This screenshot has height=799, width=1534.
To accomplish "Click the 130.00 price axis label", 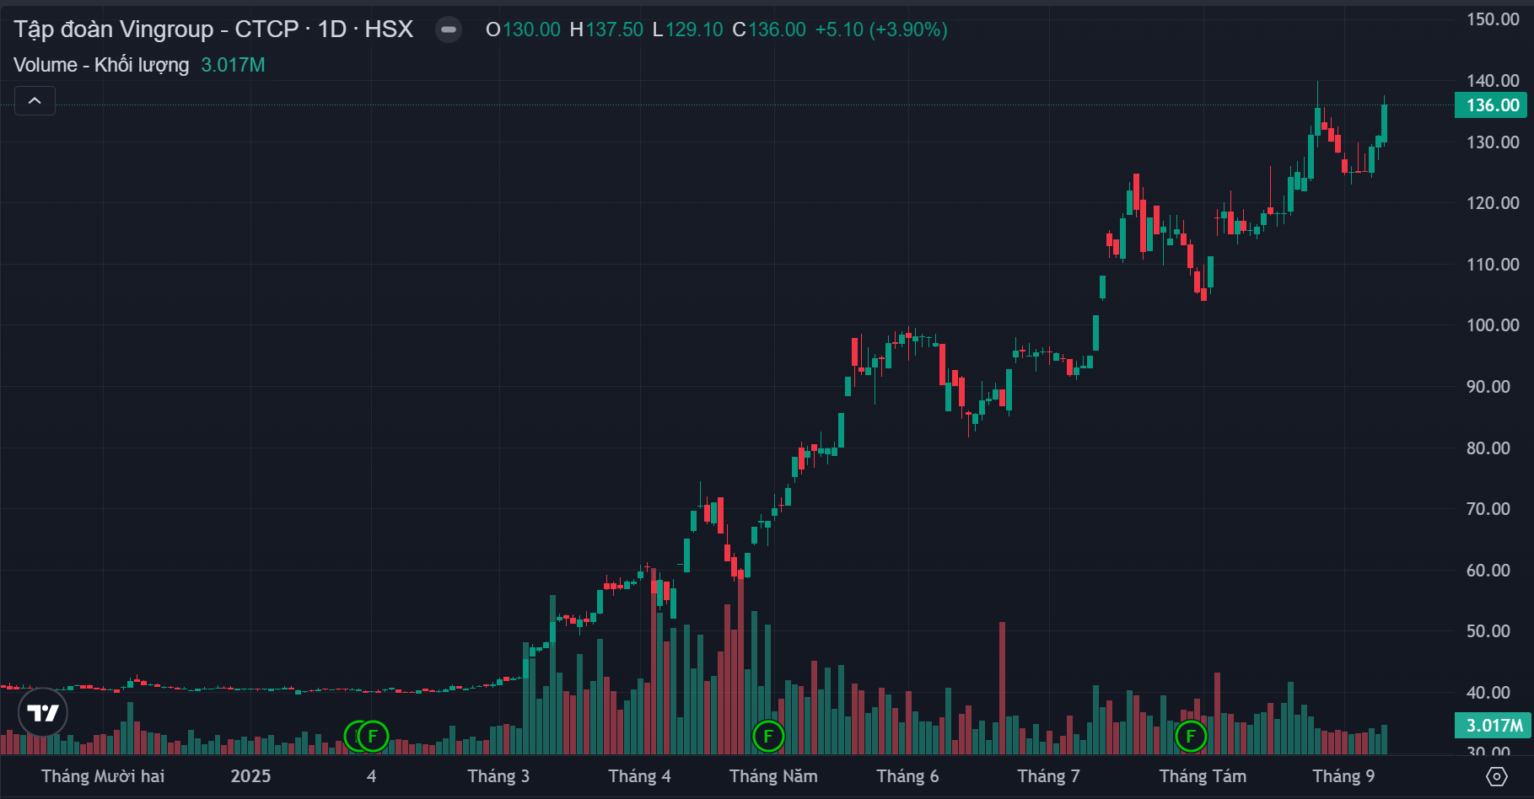I will 1493,142.
